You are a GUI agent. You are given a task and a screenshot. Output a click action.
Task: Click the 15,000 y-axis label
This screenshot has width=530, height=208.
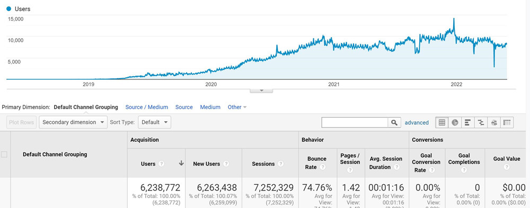point(15,19)
